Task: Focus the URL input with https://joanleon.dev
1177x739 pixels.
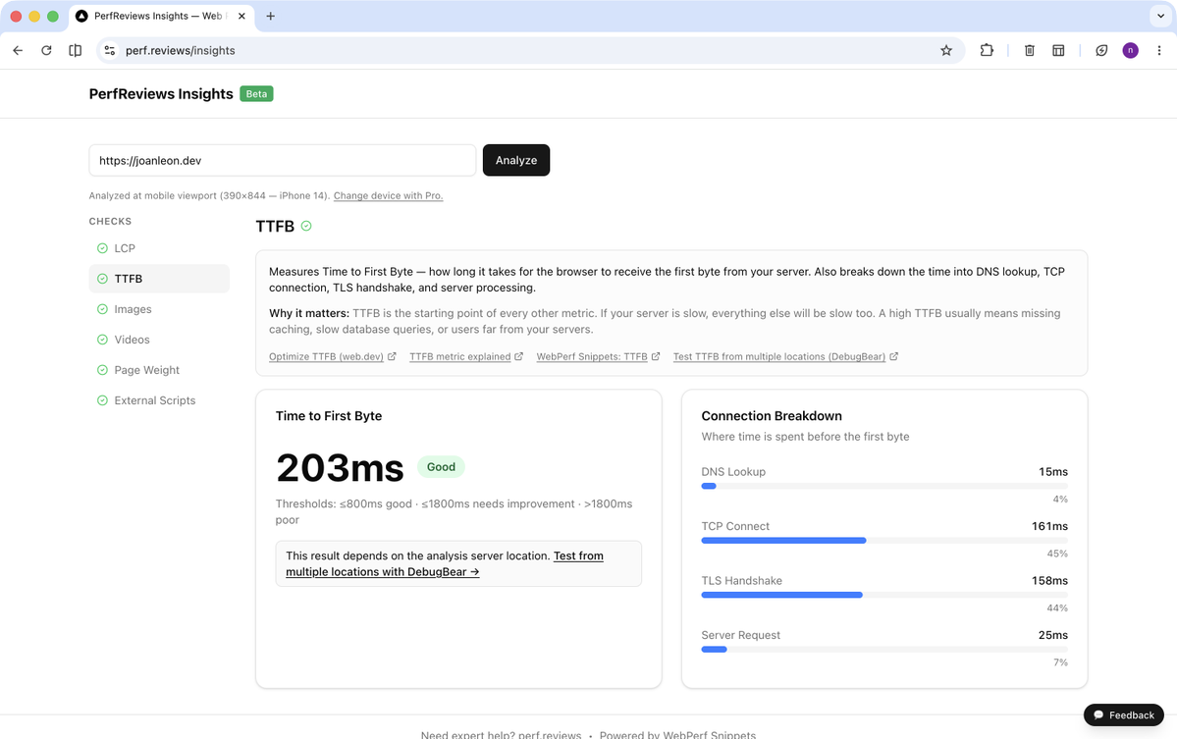Action: tap(283, 160)
